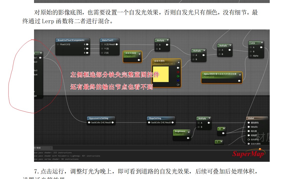Click the Float3 (V3) input pin

pos(58,44)
